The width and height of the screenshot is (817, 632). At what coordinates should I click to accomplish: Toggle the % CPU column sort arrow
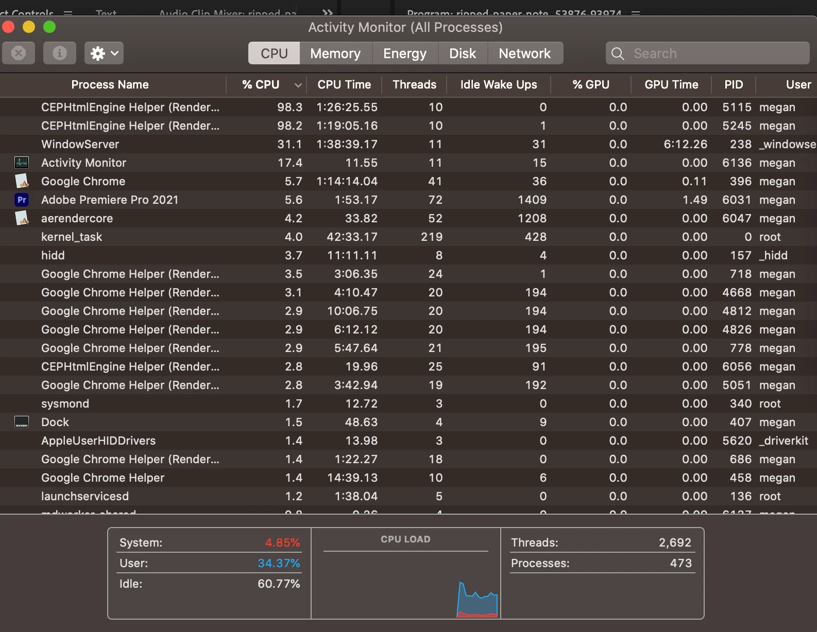click(298, 85)
